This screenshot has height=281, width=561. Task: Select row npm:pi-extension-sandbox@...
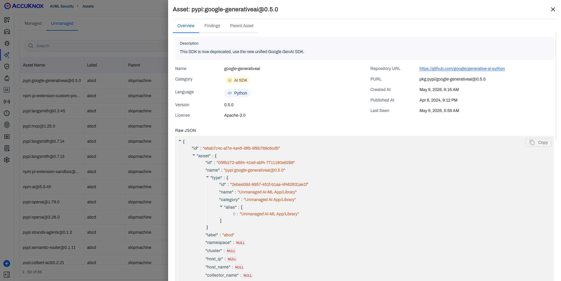point(94,172)
